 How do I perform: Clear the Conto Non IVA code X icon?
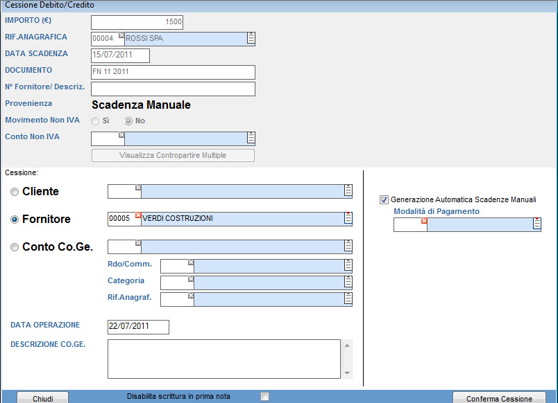(121, 135)
